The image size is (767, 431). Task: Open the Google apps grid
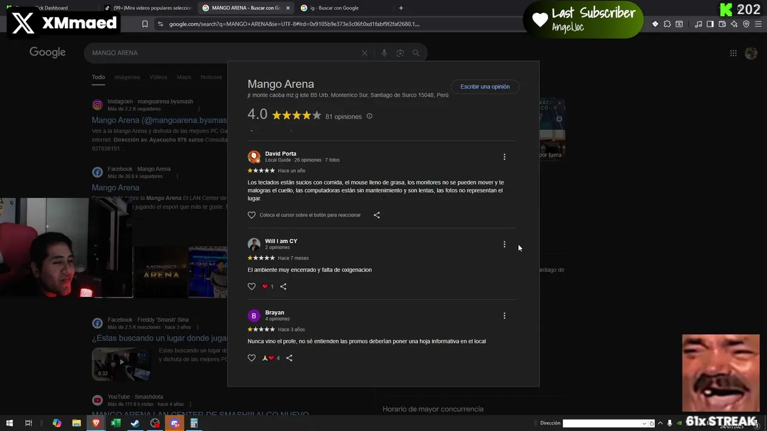coord(733,53)
